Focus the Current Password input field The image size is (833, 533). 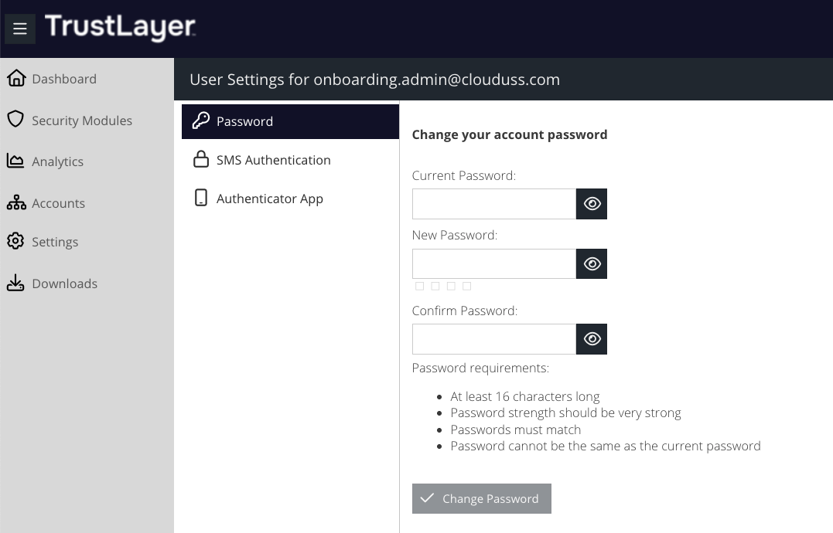coord(494,204)
